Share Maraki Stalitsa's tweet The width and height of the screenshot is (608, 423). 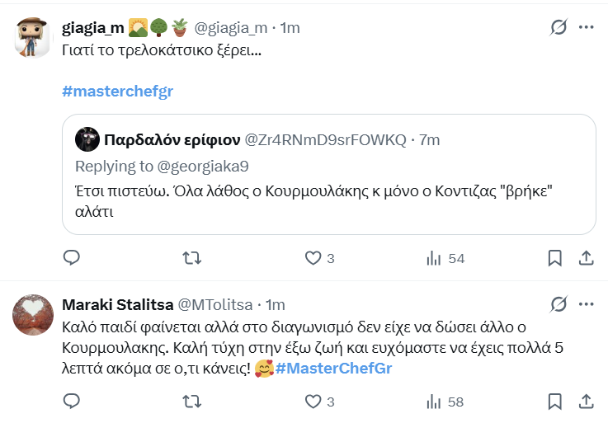click(x=586, y=402)
